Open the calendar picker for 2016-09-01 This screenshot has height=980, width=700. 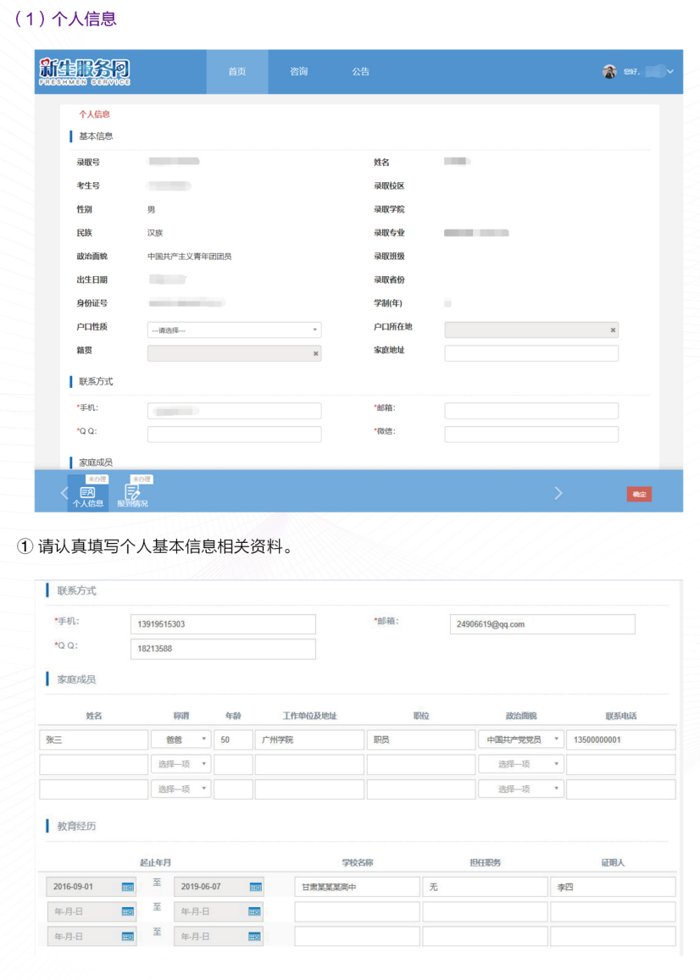pyautogui.click(x=127, y=886)
